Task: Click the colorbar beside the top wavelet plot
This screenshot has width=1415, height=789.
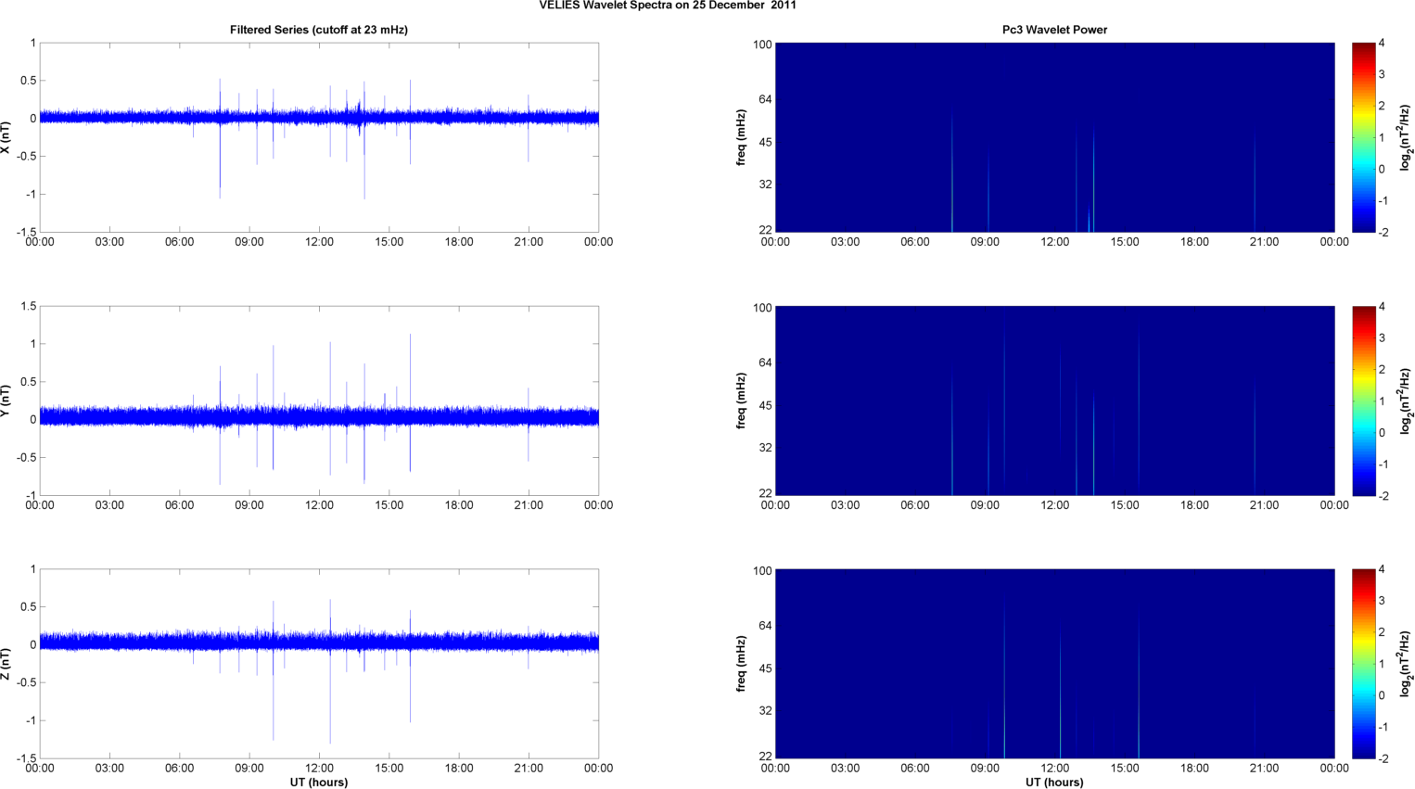Action: pos(1363,137)
